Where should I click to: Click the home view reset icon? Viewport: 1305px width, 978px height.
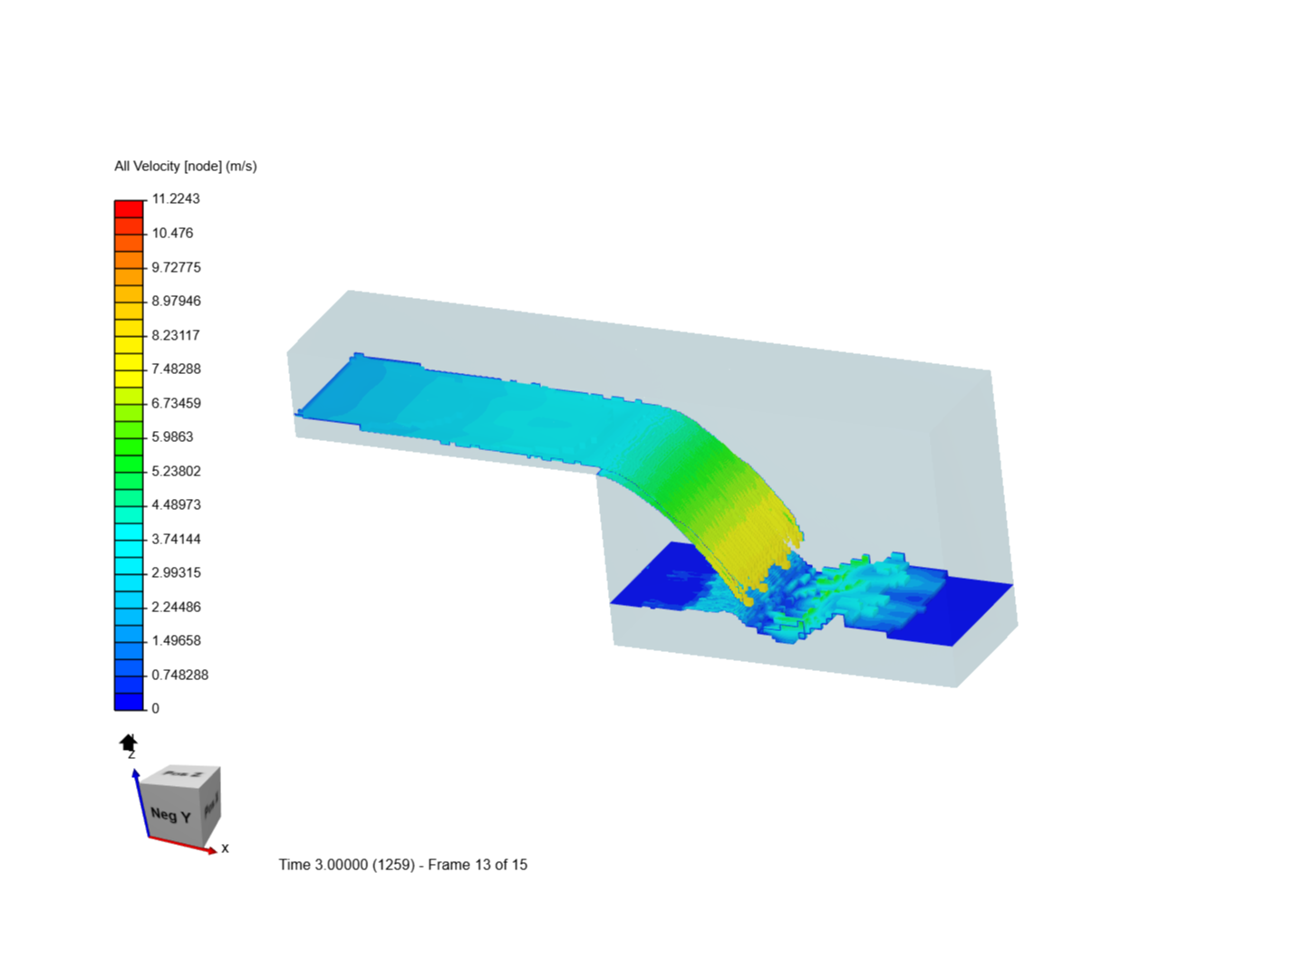point(129,743)
